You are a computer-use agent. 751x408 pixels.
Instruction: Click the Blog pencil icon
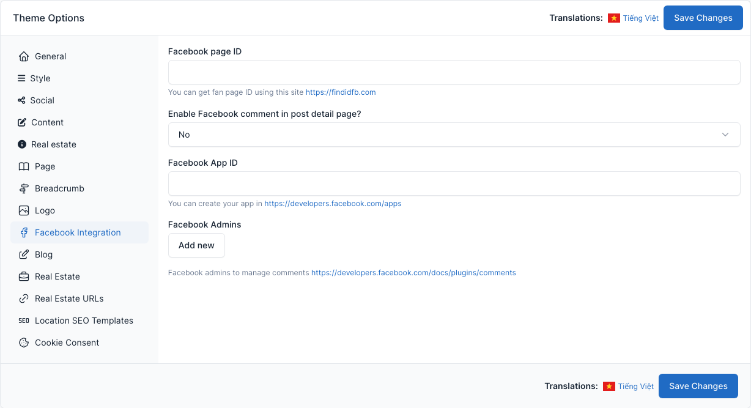pos(24,254)
